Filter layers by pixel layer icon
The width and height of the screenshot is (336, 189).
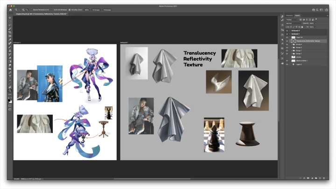301,20
